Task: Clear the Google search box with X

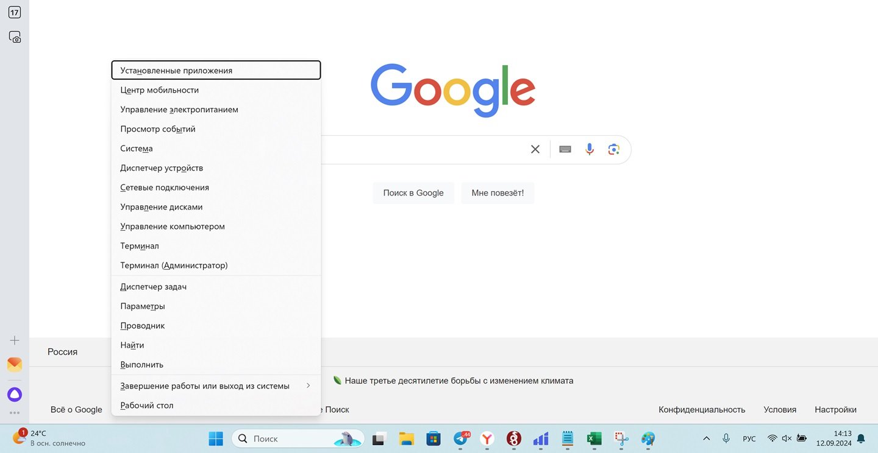Action: (x=535, y=149)
